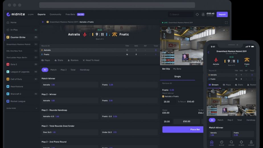Click the Get £10 badge

(x=81, y=15)
